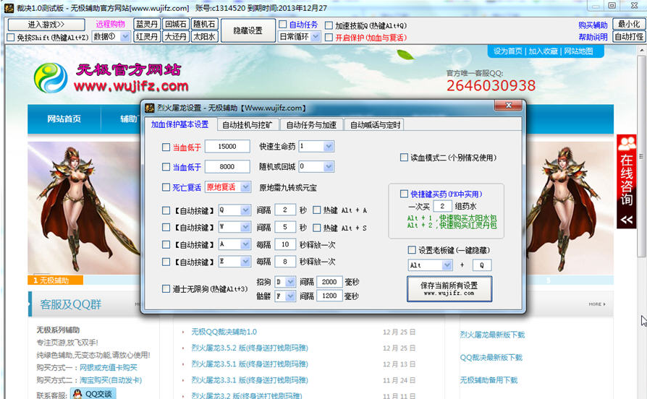Expand 快速生命药 dropdown

(x=329, y=146)
